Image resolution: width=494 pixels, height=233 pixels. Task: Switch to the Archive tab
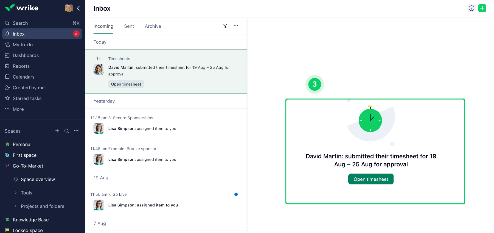click(x=153, y=26)
